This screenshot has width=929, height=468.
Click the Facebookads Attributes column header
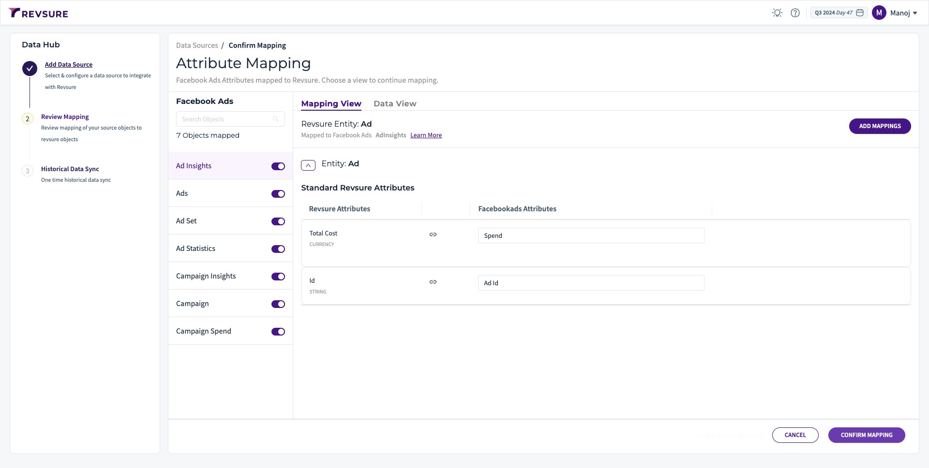517,209
